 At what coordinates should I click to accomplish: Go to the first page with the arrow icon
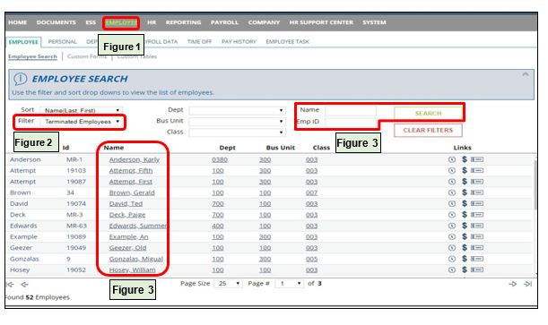10,285
